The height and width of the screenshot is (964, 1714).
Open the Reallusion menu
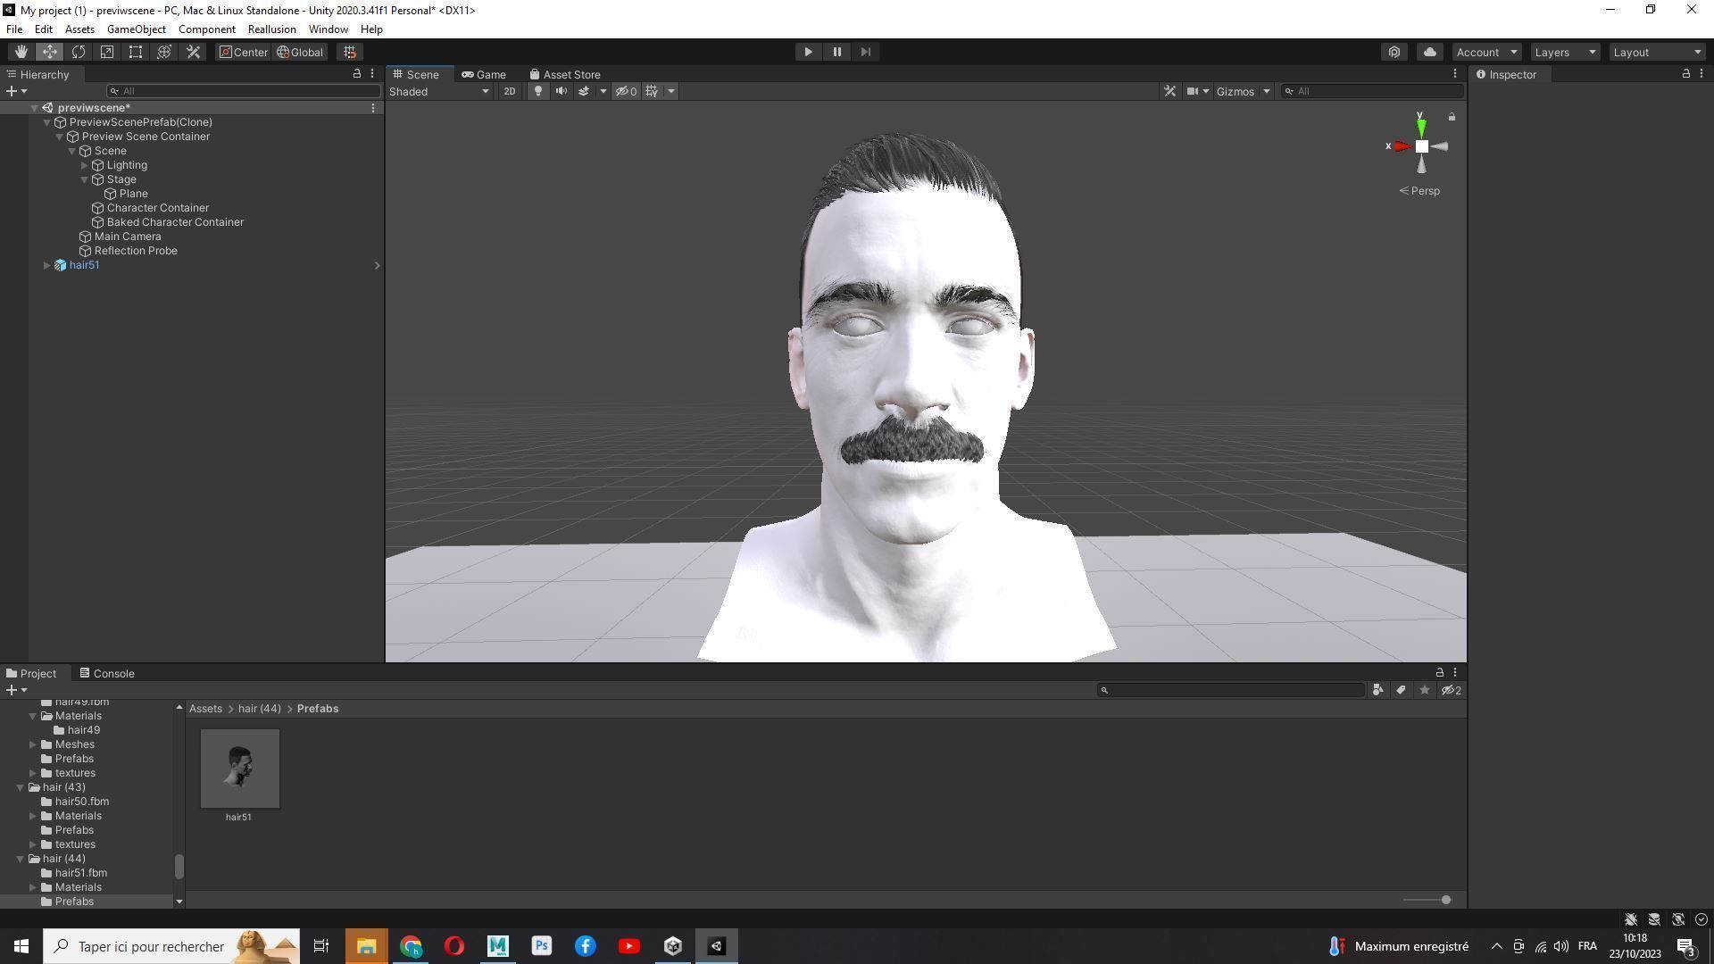pyautogui.click(x=271, y=29)
